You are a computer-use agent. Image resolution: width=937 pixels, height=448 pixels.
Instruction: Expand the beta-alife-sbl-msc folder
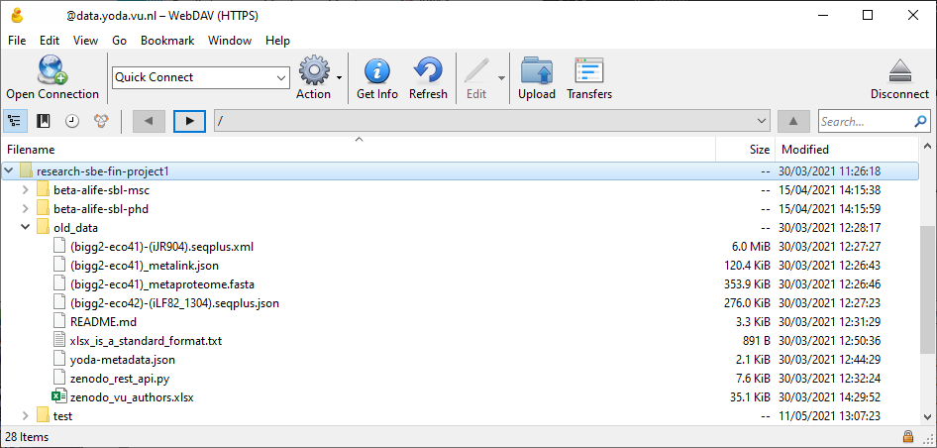[26, 190]
